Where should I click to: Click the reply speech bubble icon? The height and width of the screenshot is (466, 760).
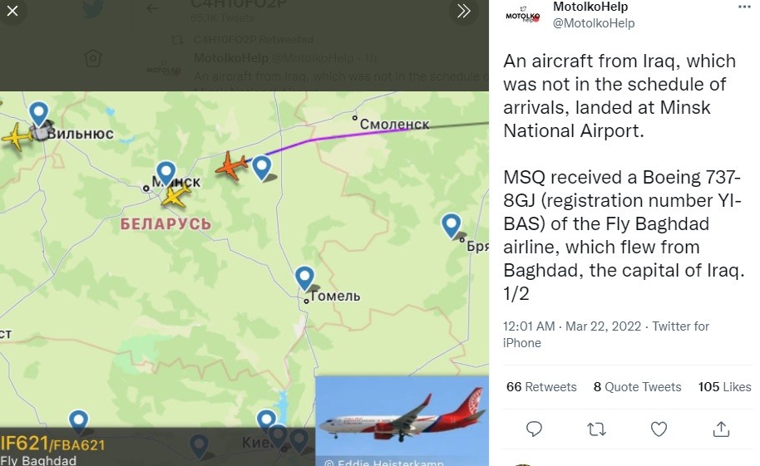tap(535, 429)
